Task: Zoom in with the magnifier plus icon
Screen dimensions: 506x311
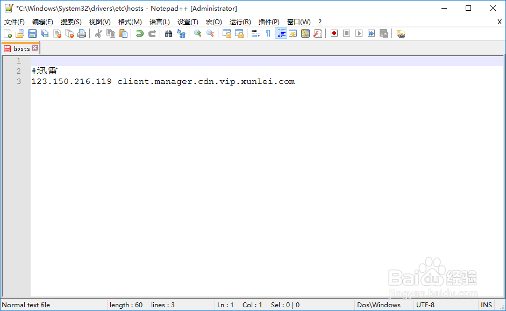Action: [197, 33]
